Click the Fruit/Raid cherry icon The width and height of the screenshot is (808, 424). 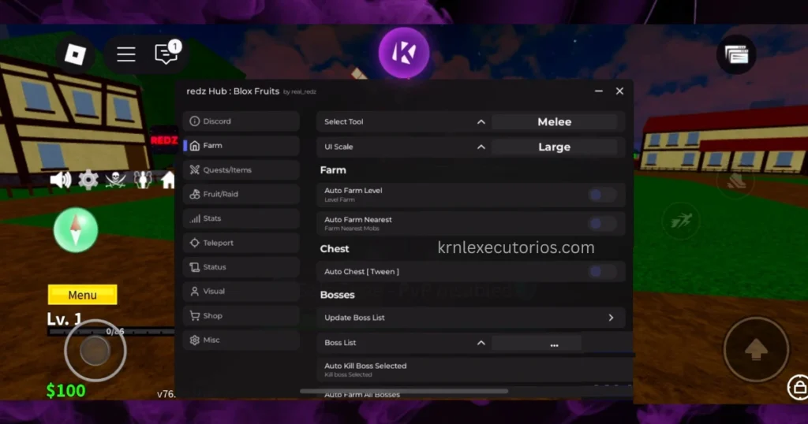tap(194, 194)
